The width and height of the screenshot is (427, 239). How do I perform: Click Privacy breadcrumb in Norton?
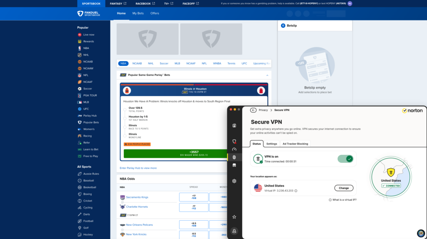coord(263,110)
